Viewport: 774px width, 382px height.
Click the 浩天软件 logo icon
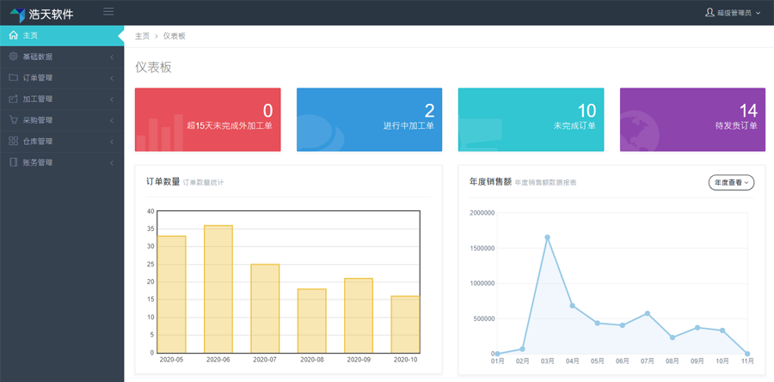(x=17, y=14)
